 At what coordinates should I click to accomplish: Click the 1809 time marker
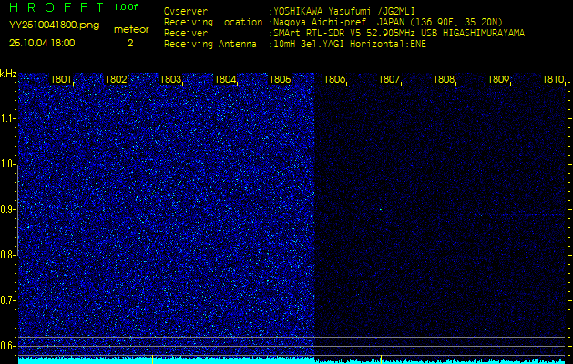click(x=499, y=79)
